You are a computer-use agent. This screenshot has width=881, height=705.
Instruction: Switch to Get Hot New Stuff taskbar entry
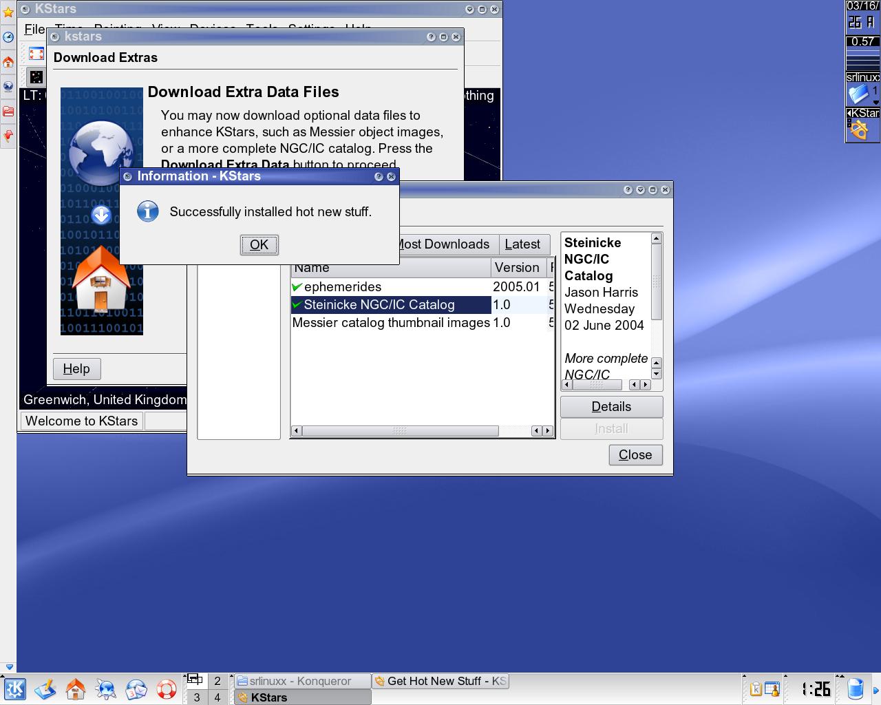tap(440, 681)
